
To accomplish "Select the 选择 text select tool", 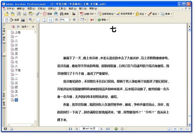I will pos(15,20).
